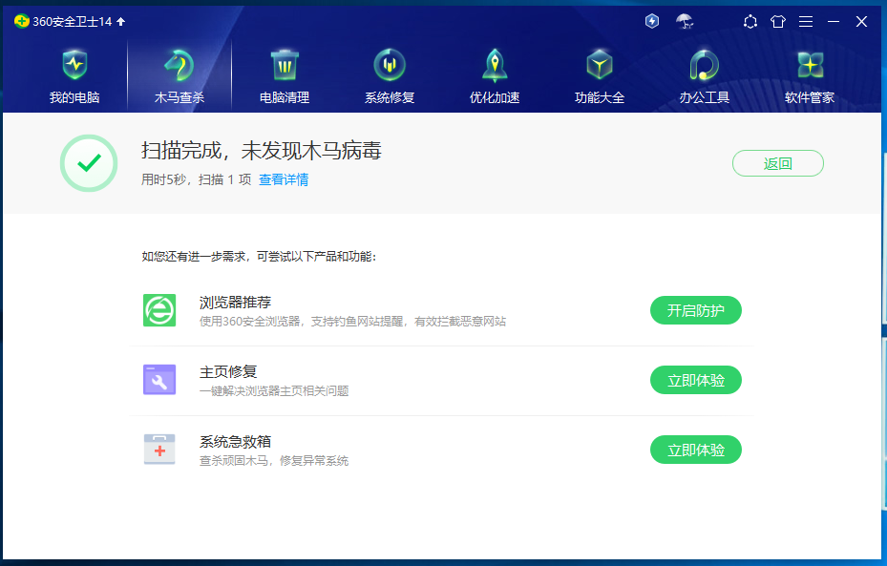The width and height of the screenshot is (887, 566).
Task: Click 开启防护 button for browser recommendation
Action: 696,310
